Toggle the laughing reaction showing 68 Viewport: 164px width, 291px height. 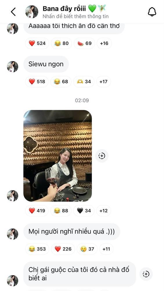(61, 81)
